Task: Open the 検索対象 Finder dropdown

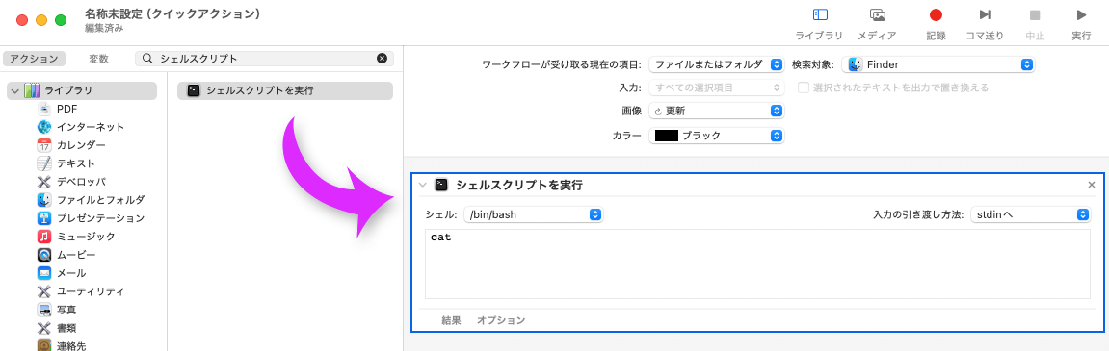Action: [x=937, y=64]
